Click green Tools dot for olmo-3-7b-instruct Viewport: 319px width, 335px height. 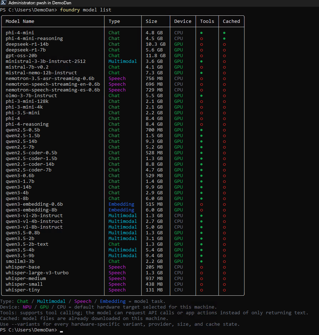coord(201,96)
